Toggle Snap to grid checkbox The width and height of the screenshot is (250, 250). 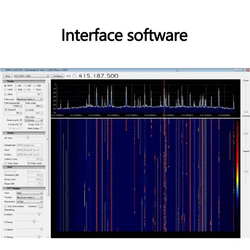tap(21, 120)
